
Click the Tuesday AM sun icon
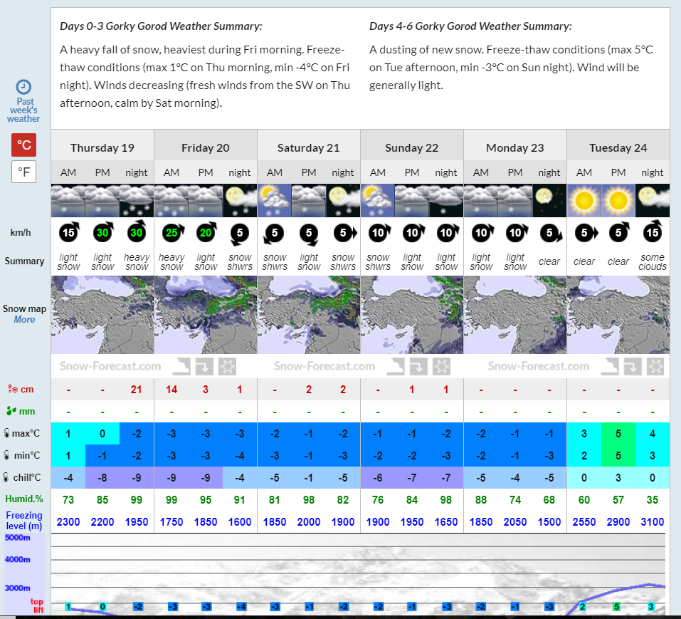(584, 200)
